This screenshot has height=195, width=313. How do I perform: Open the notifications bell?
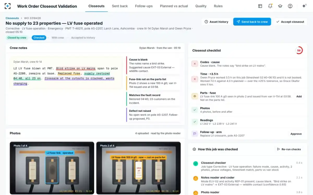(270, 6)
